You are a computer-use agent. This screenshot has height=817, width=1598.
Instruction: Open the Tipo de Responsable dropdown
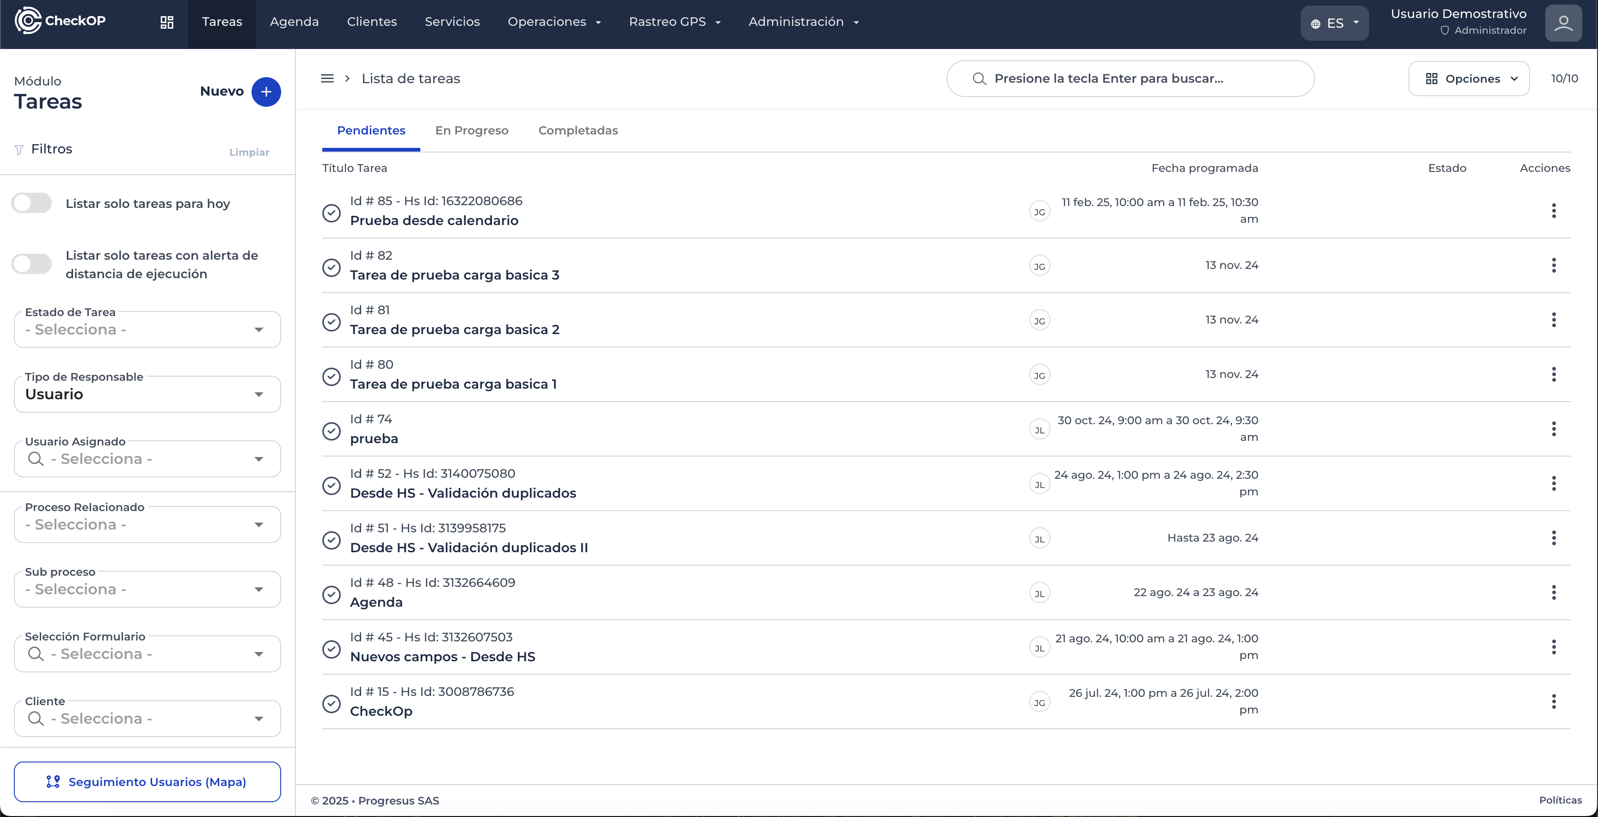(147, 394)
